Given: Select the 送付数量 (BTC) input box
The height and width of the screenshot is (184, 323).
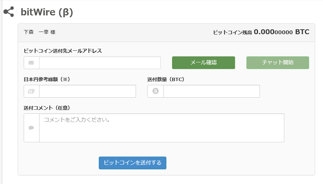Looking at the screenshot, I should 211,91.
